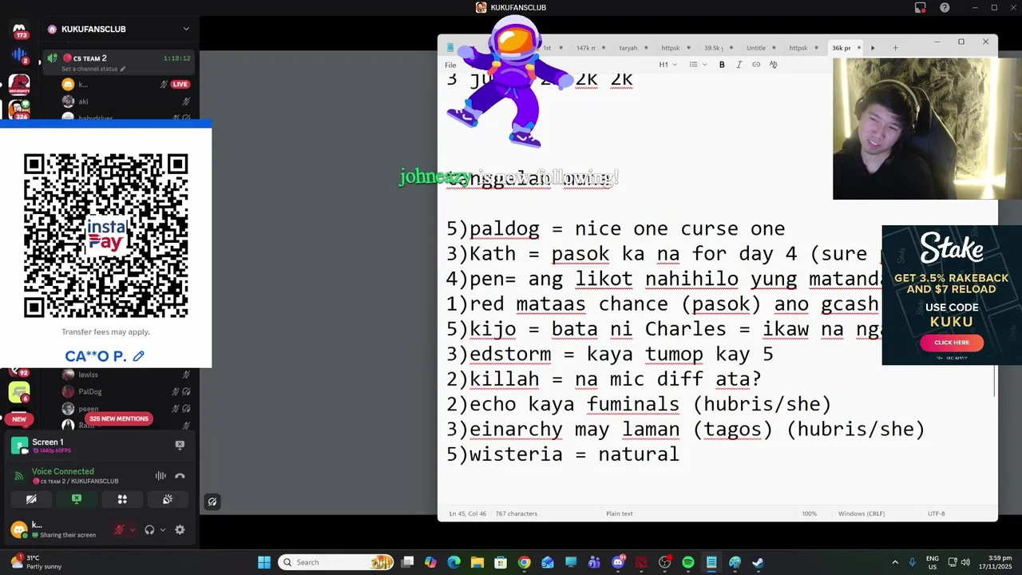Turn on camera in Discord voice panel
This screenshot has width=1022, height=575.
coord(31,499)
